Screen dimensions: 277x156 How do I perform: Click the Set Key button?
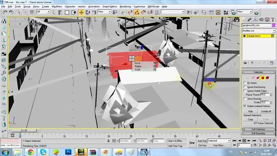[x=202, y=146]
